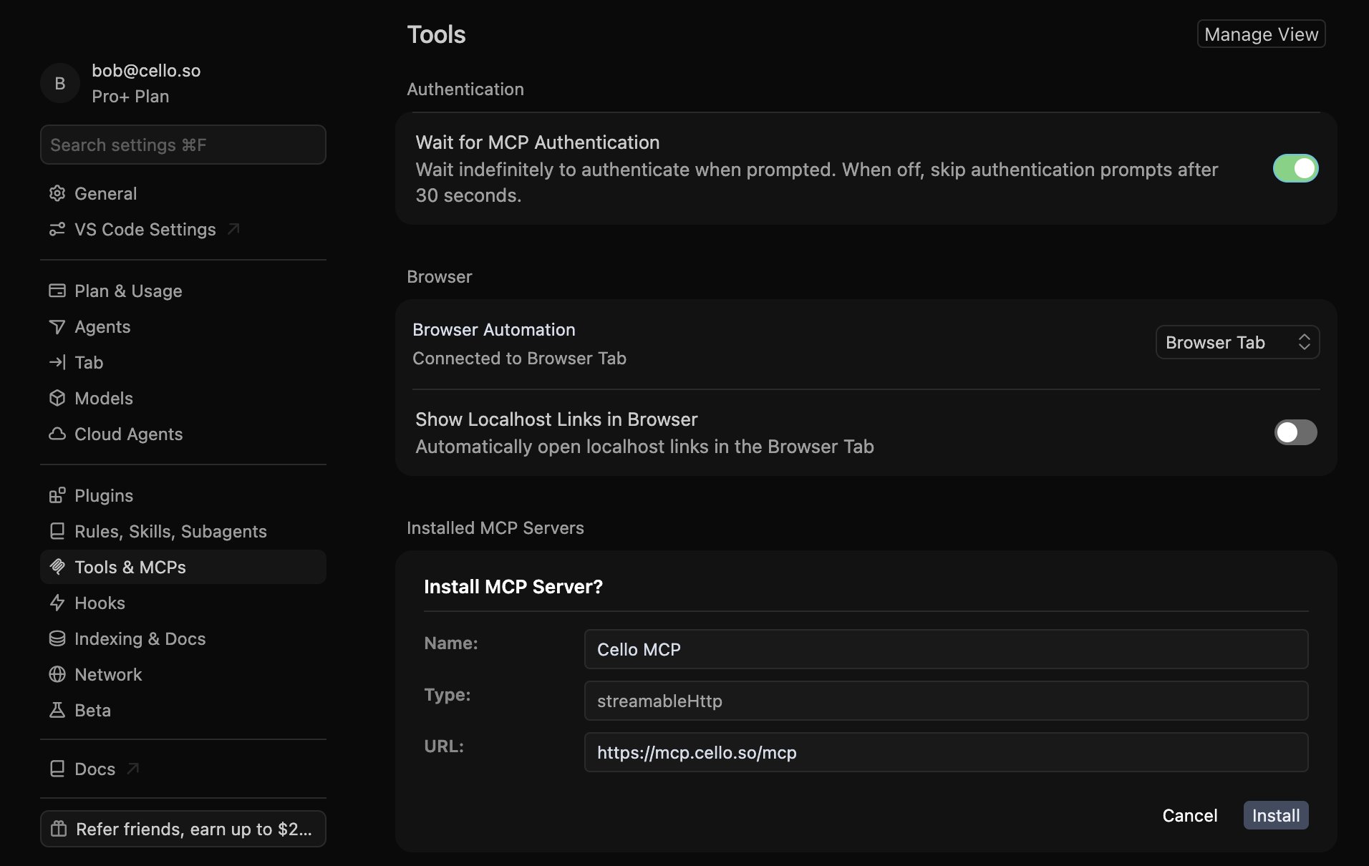Click the Indexing & Docs database icon

(x=57, y=638)
